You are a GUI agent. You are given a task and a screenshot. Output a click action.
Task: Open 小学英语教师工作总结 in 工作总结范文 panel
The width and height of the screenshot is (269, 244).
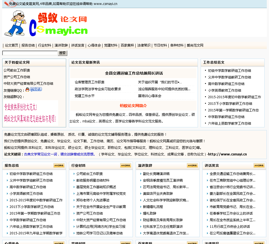point(225,91)
